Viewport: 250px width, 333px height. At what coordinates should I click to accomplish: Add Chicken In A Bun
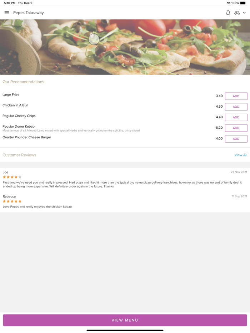236,107
